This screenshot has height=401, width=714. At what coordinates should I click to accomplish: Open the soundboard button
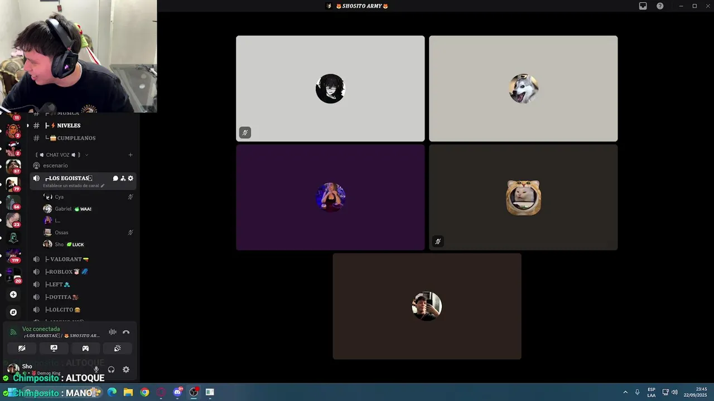[x=117, y=348]
